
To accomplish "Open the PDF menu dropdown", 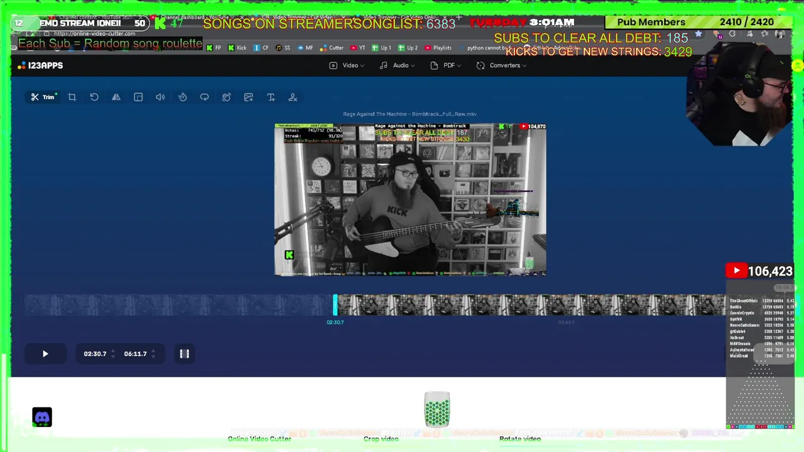I will 445,65.
